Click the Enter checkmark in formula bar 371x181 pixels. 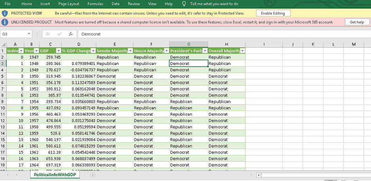coord(59,34)
